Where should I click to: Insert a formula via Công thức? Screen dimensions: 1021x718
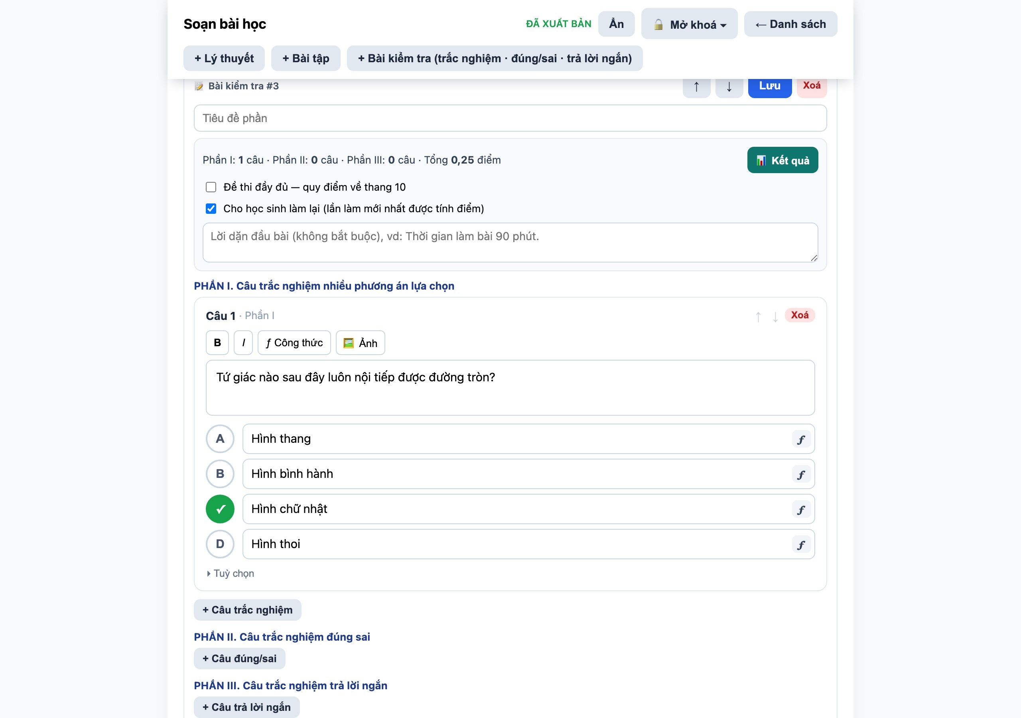[294, 343]
